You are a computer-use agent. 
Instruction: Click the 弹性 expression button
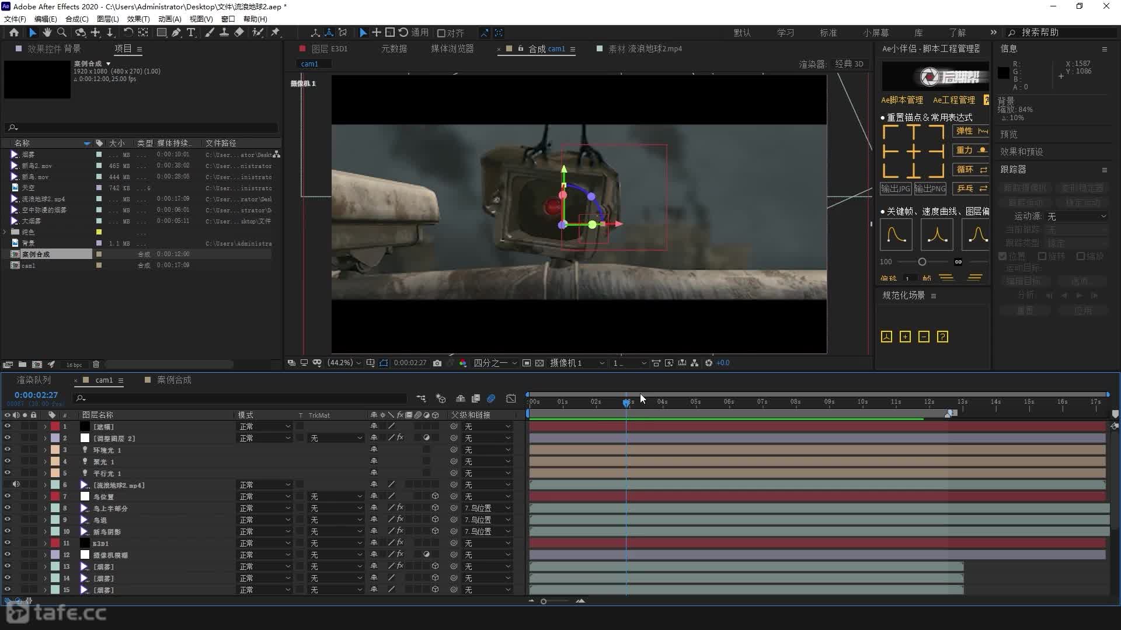970,131
